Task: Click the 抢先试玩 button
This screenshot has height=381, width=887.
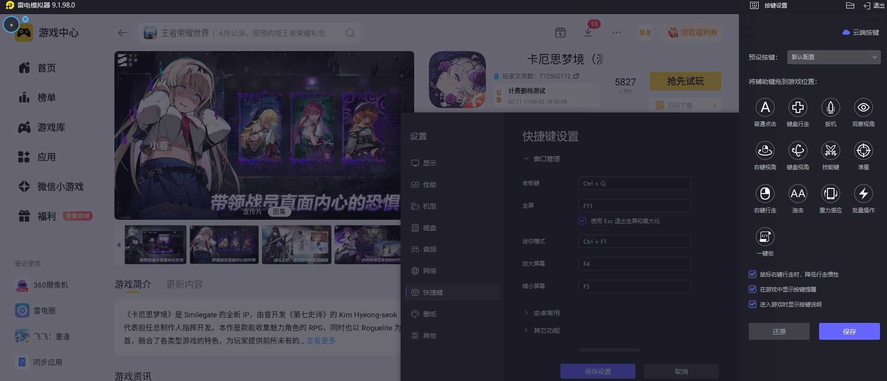Action: [x=686, y=81]
